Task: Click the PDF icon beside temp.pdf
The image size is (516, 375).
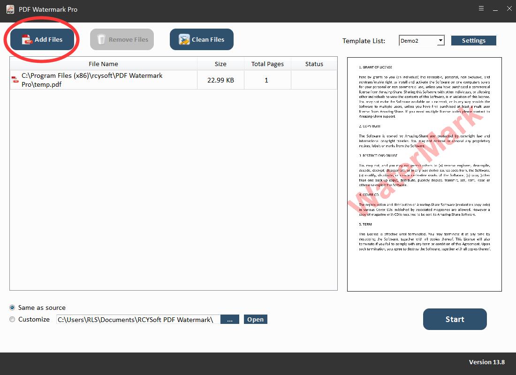Action: pos(15,80)
